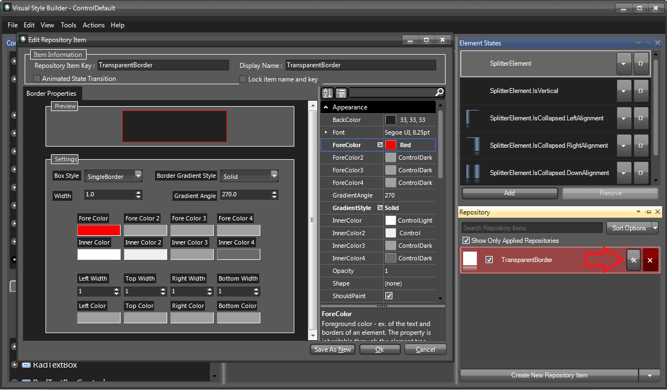Screen dimensions: 667x390
Task: Close the Element States panel
Action: (x=658, y=43)
